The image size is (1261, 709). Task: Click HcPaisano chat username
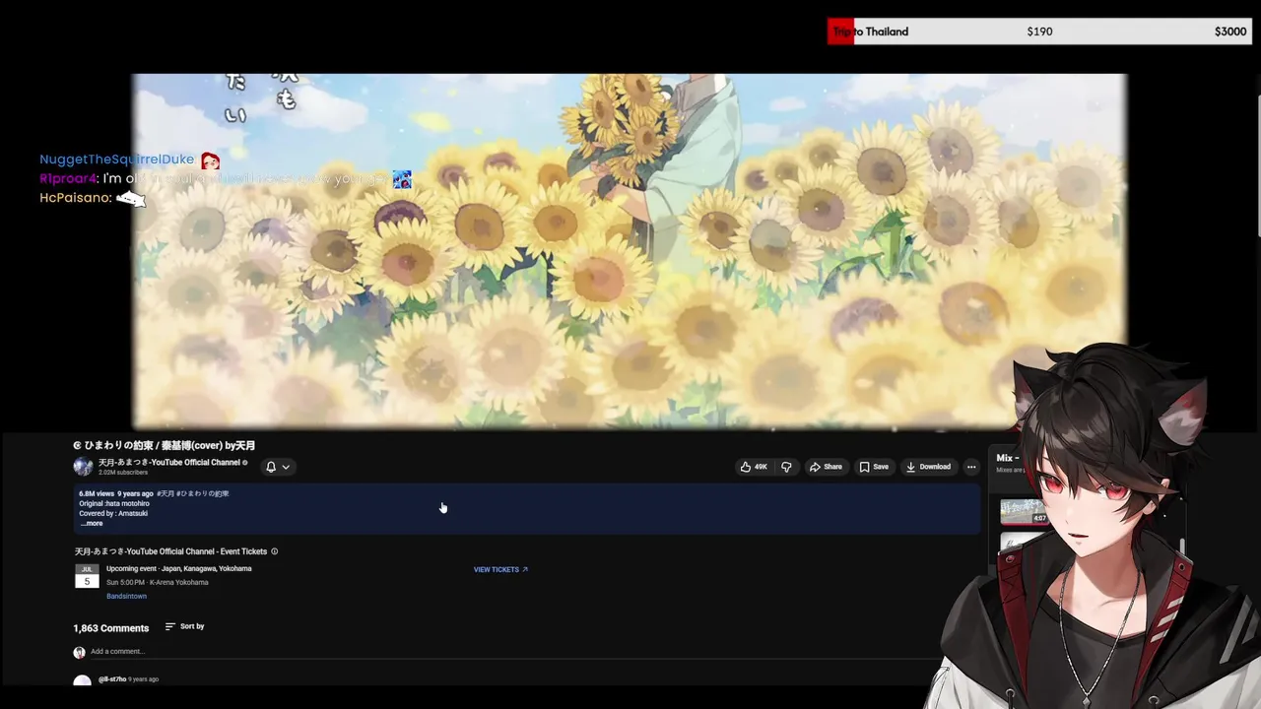pyautogui.click(x=75, y=198)
